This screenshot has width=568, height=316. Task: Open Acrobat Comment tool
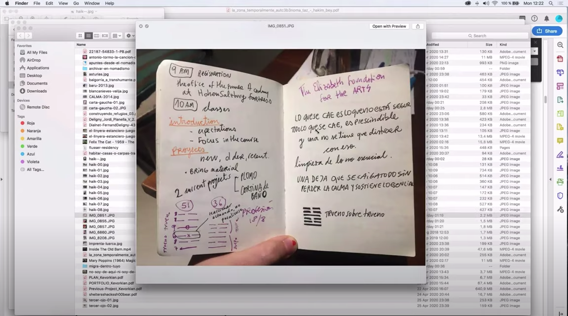click(x=560, y=141)
